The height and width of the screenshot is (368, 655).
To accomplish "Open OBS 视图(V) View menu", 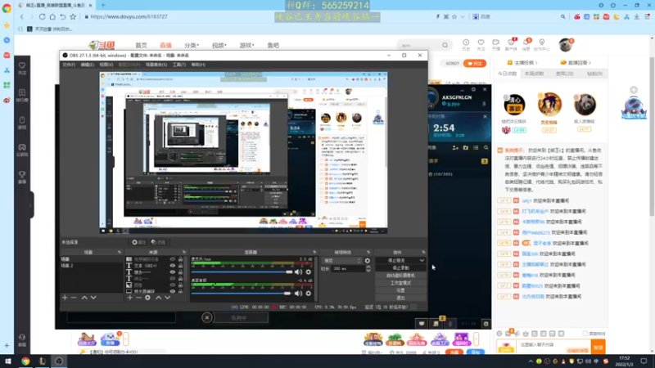I will click(106, 65).
